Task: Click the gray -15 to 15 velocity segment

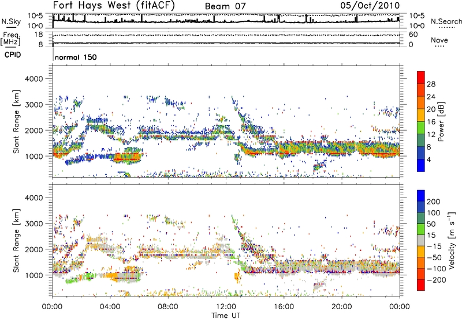Action: [421, 240]
